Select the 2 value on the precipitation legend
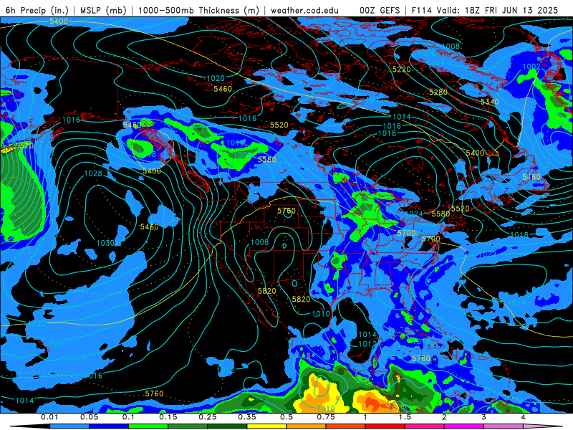 pyautogui.click(x=444, y=417)
